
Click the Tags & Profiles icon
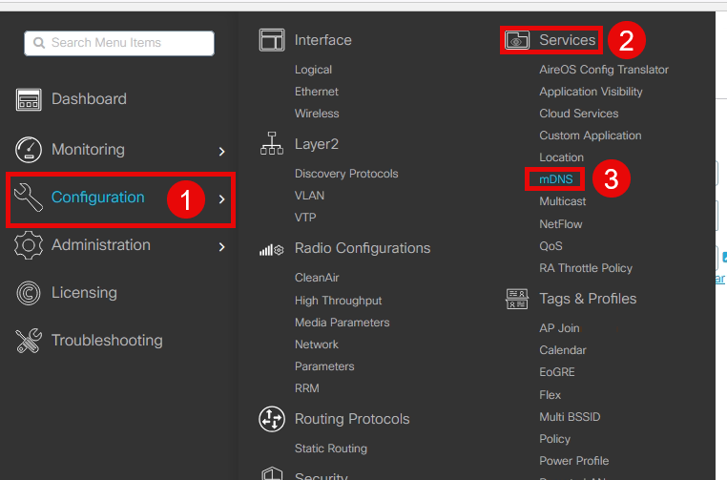pos(517,299)
